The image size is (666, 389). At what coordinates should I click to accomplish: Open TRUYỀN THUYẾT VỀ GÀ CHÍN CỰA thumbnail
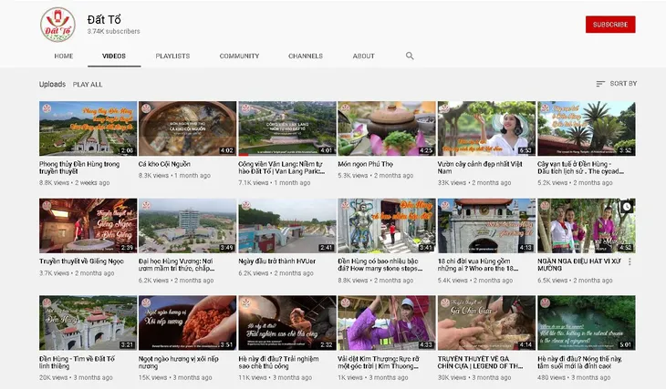point(486,322)
